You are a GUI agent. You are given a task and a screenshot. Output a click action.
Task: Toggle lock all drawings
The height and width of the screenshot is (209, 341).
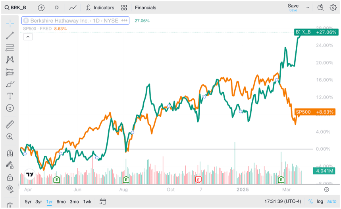point(10,177)
